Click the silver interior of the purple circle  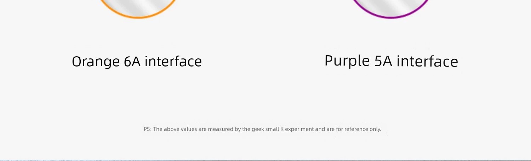point(391,6)
